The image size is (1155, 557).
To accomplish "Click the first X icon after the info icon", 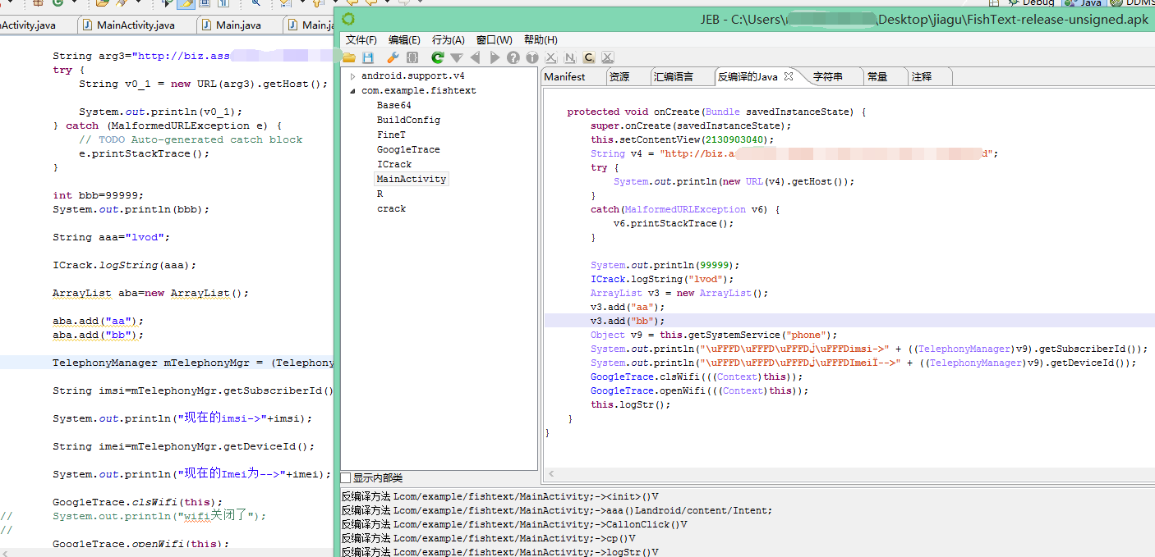I will coord(551,57).
